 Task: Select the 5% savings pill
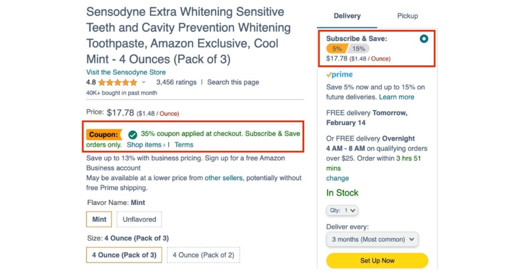tap(337, 49)
